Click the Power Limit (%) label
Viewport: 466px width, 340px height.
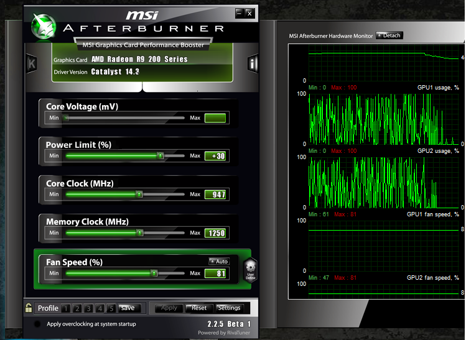[x=78, y=145]
